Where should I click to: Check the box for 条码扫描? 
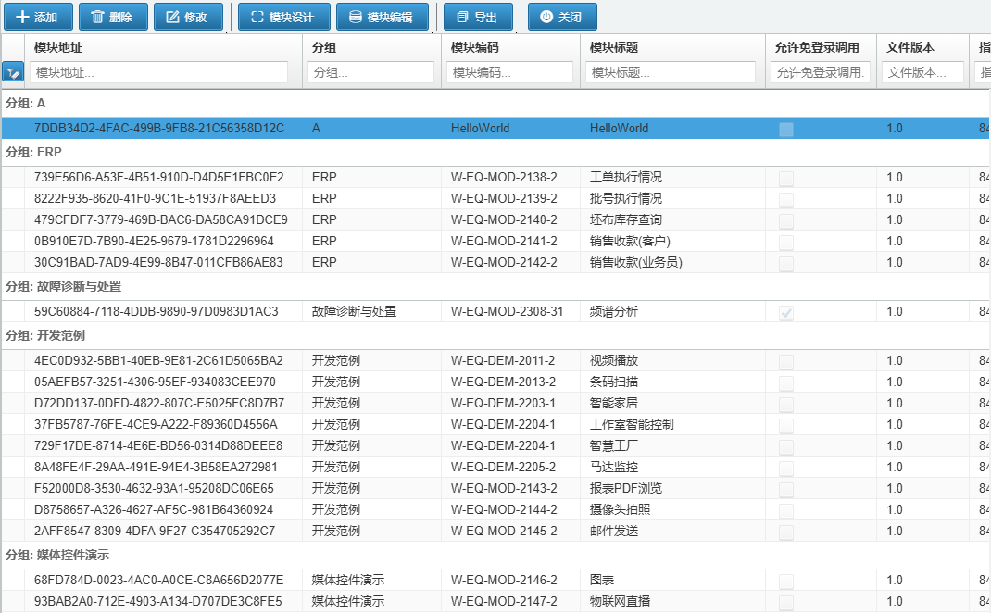pyautogui.click(x=786, y=383)
